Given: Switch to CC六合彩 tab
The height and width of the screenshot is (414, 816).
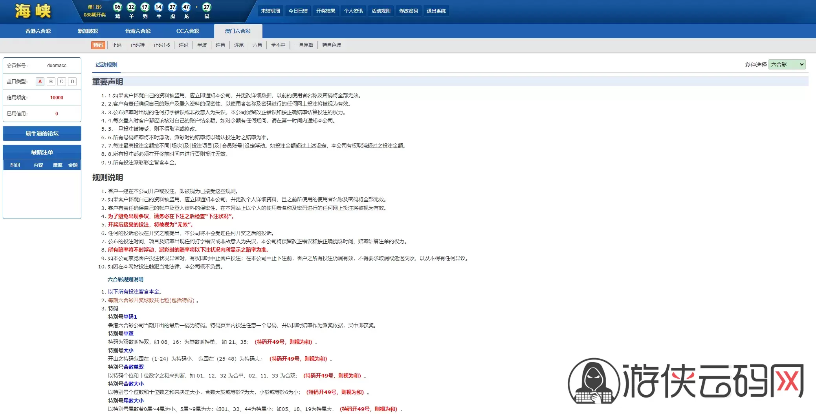Looking at the screenshot, I should (188, 31).
